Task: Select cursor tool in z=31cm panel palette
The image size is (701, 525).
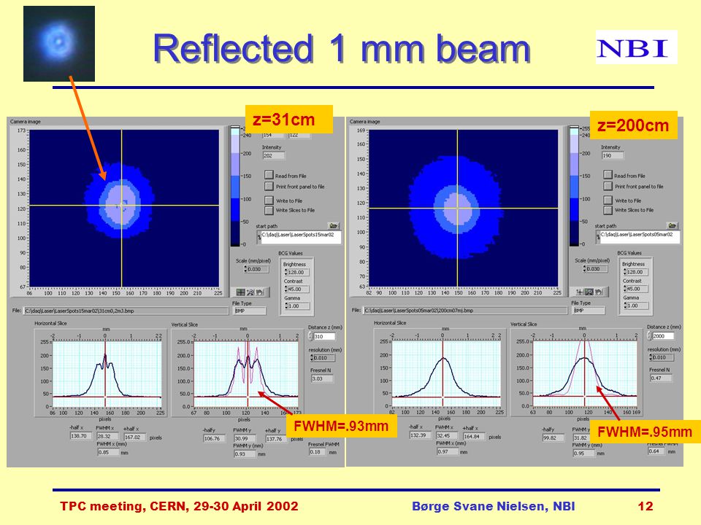Action: 240,292
